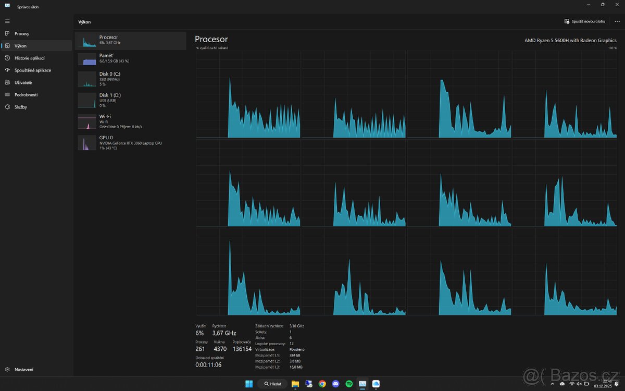Go to Spouštěné aplikace section
The height and width of the screenshot is (391, 625).
point(32,70)
